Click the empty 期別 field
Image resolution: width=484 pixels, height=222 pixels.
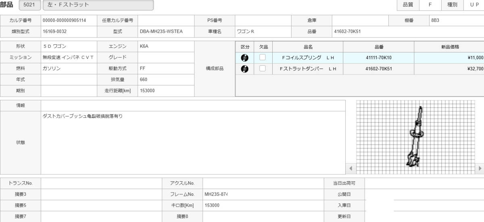click(x=69, y=91)
